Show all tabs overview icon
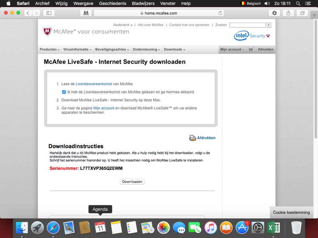The width and height of the screenshot is (318, 238). [x=302, y=13]
